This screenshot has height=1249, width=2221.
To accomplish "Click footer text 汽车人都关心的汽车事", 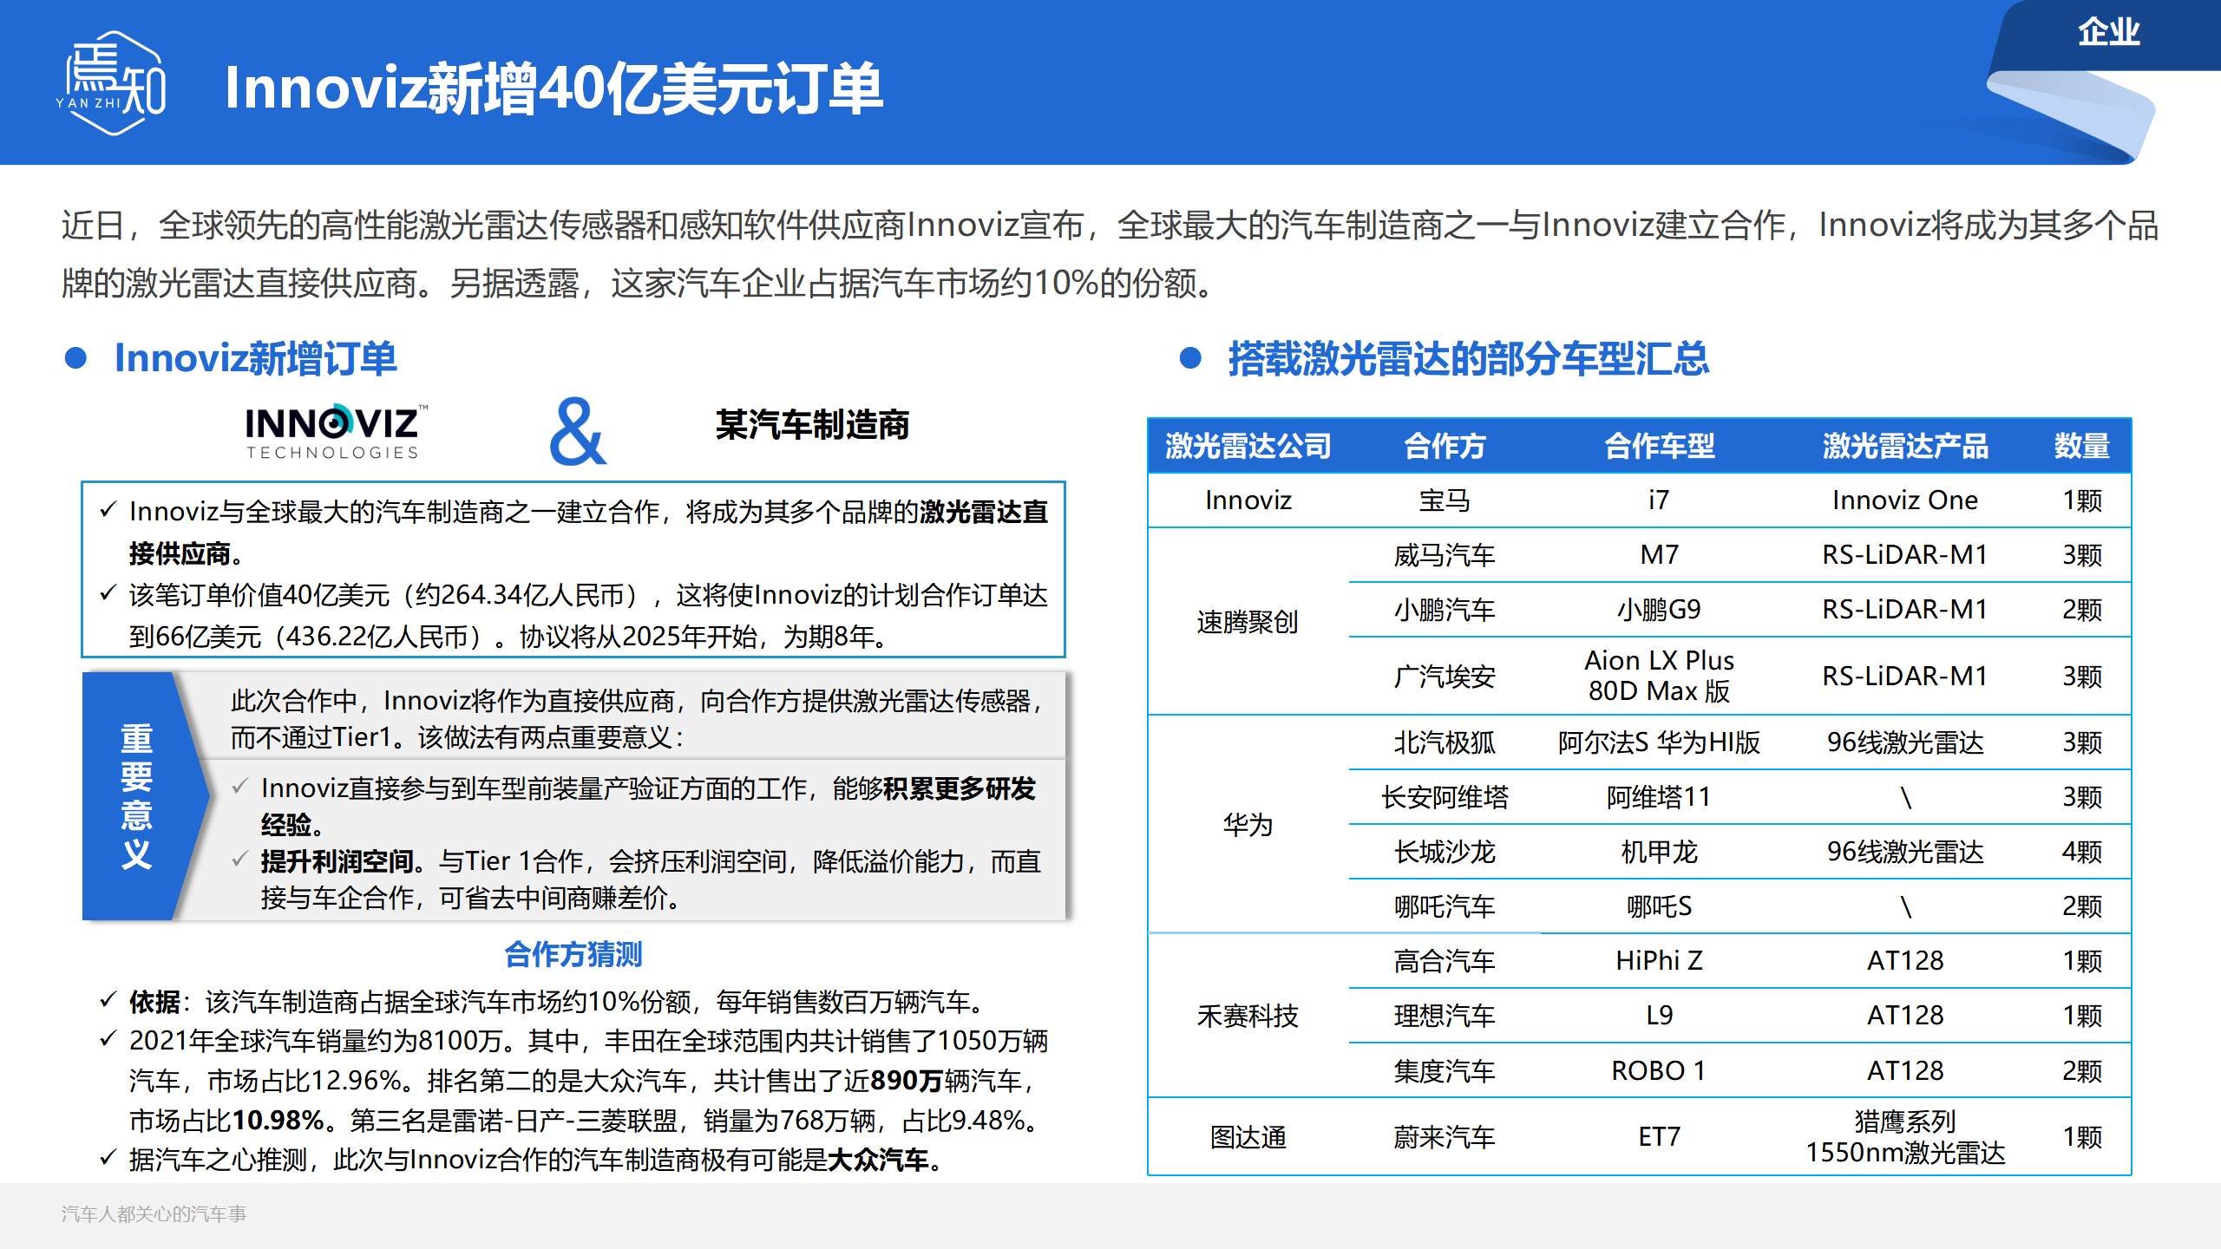I will pos(154,1213).
